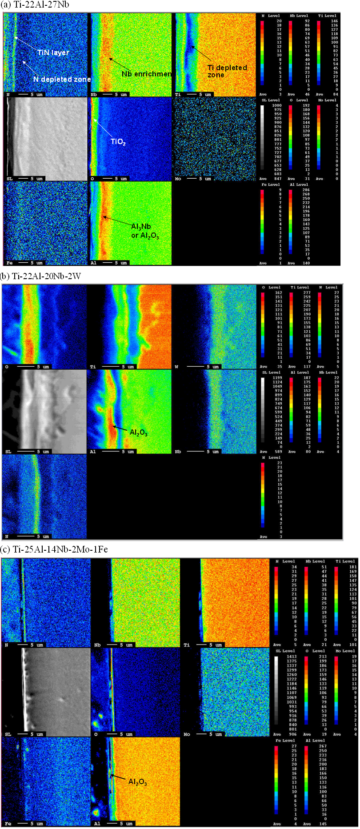
Task: Open the Ti element map in panel (c)
Action: tap(226, 602)
